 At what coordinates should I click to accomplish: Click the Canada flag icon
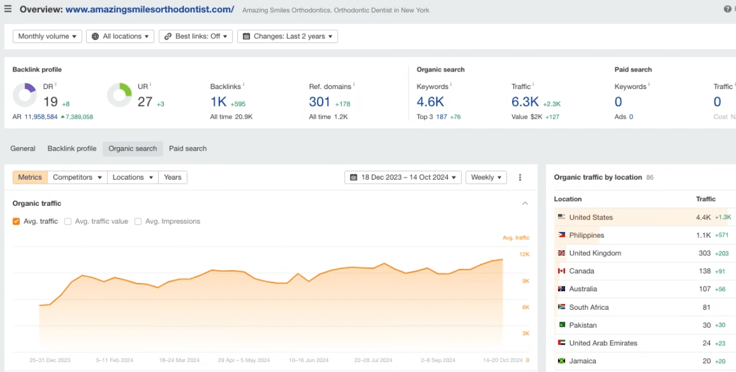tap(561, 271)
